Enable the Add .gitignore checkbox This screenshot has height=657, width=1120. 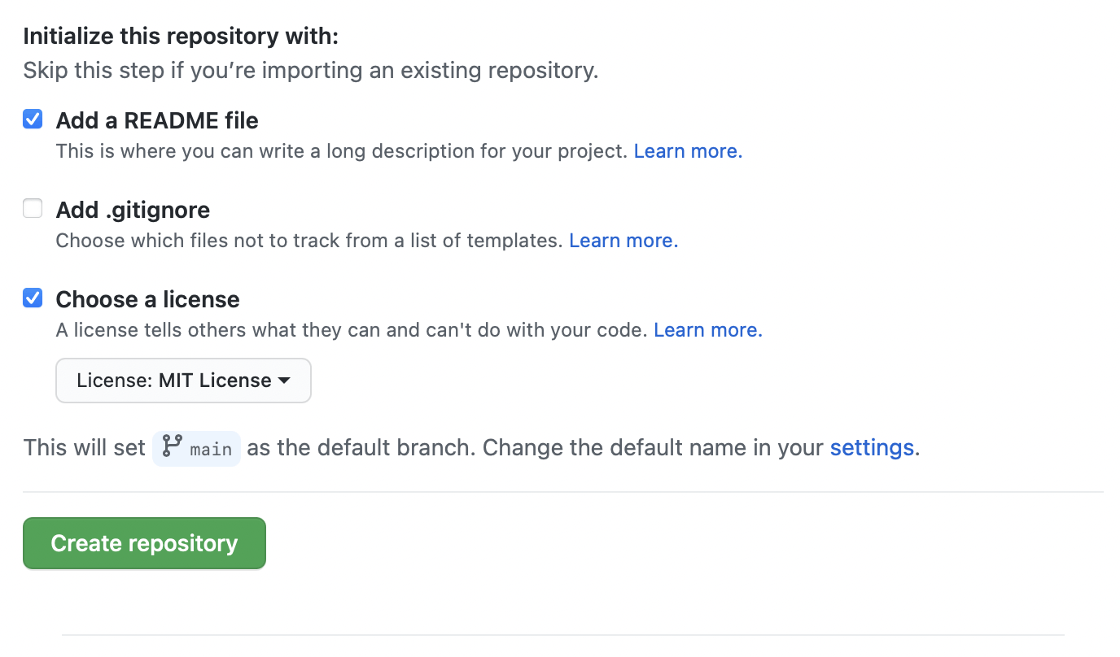pos(33,210)
